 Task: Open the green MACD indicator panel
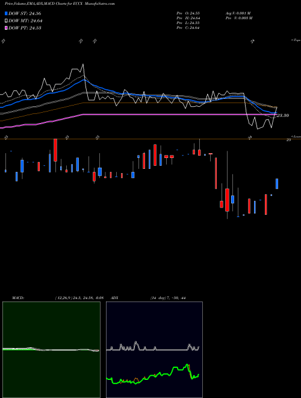[x=51, y=350]
